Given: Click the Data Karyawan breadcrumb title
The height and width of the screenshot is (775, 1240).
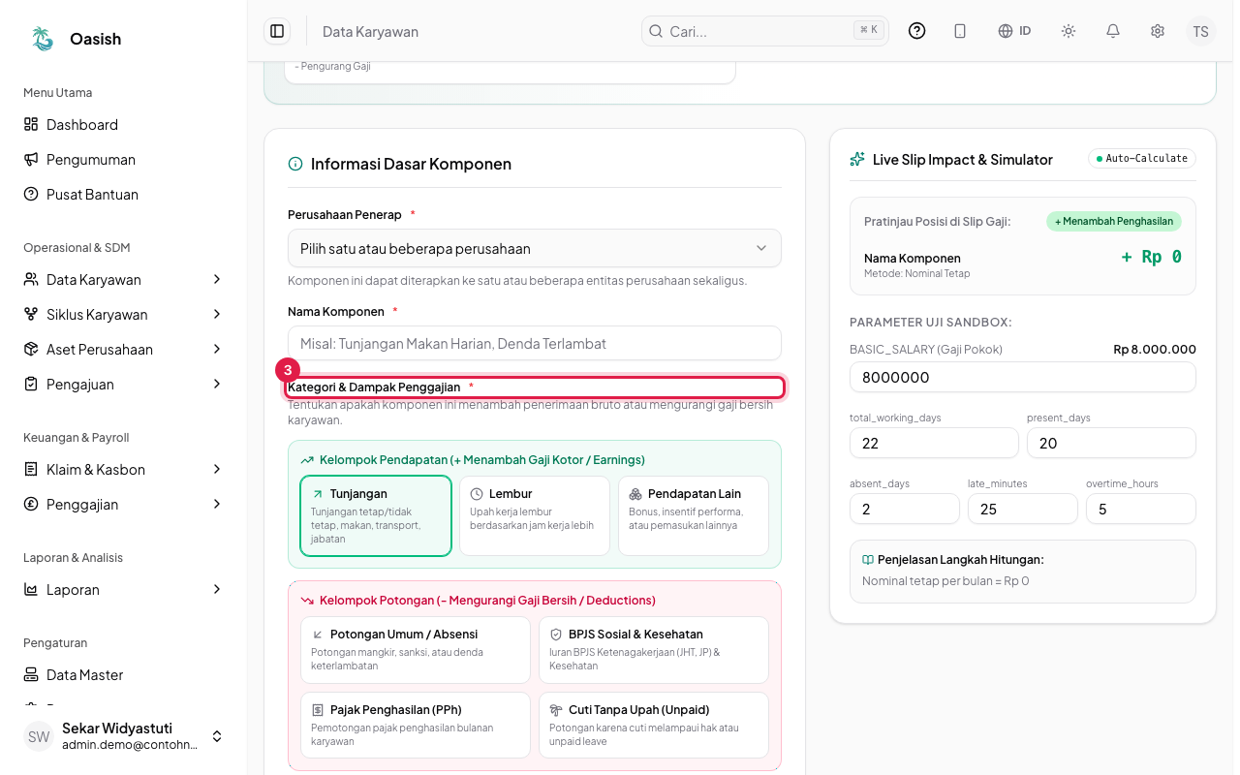Looking at the screenshot, I should [370, 32].
